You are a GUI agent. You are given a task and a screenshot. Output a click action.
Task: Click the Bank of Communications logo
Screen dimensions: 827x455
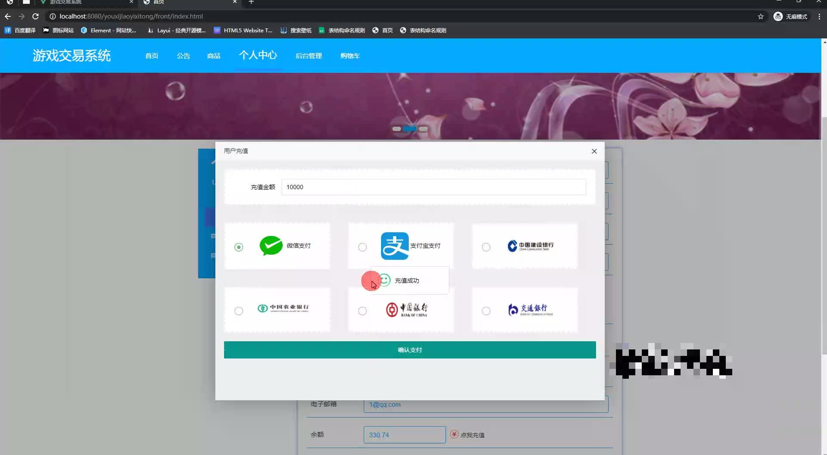(x=530, y=309)
